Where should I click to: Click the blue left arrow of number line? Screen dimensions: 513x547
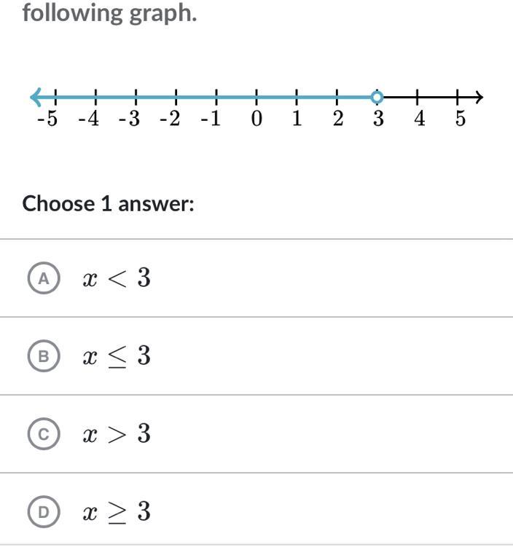click(x=35, y=97)
